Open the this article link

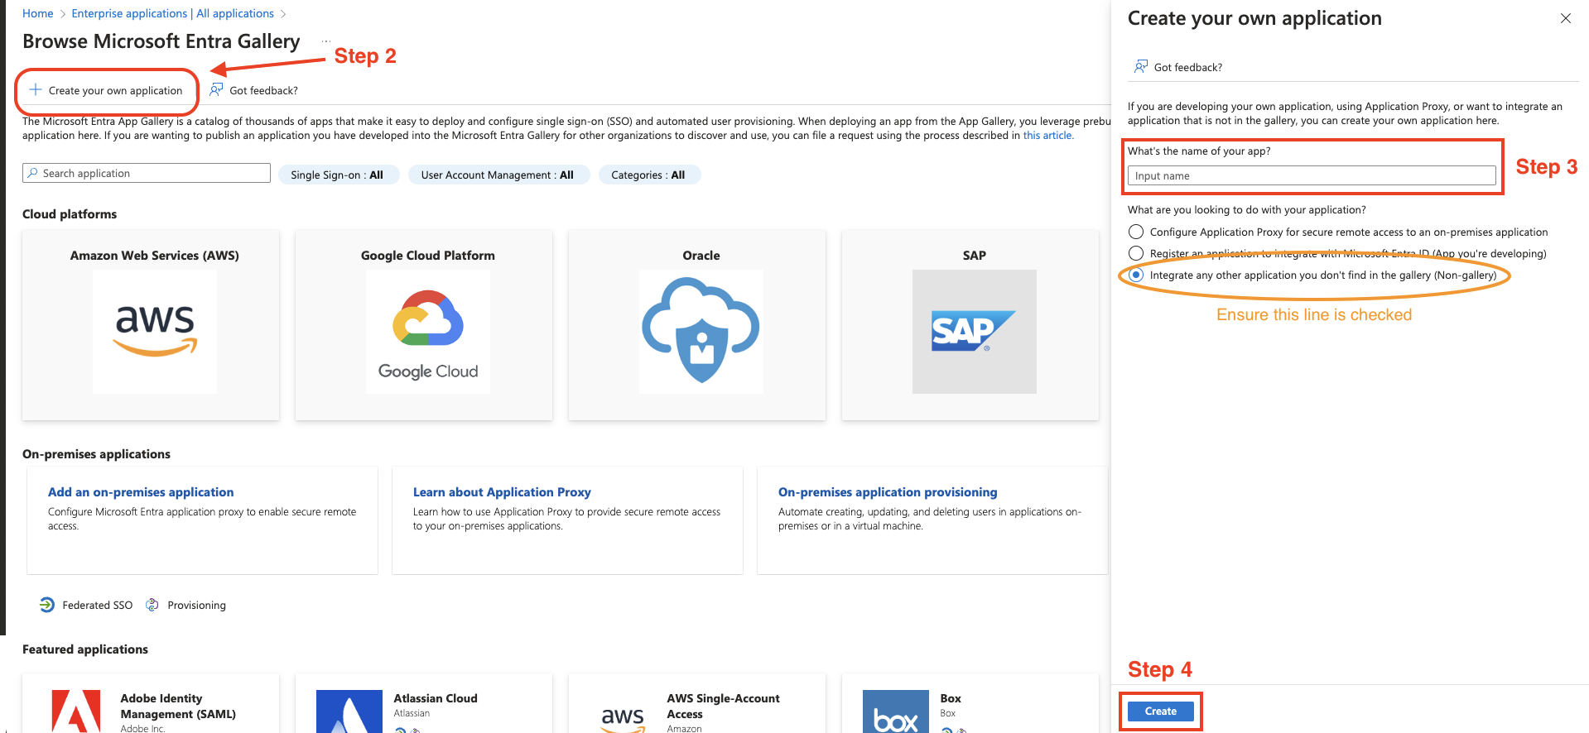[1047, 136]
